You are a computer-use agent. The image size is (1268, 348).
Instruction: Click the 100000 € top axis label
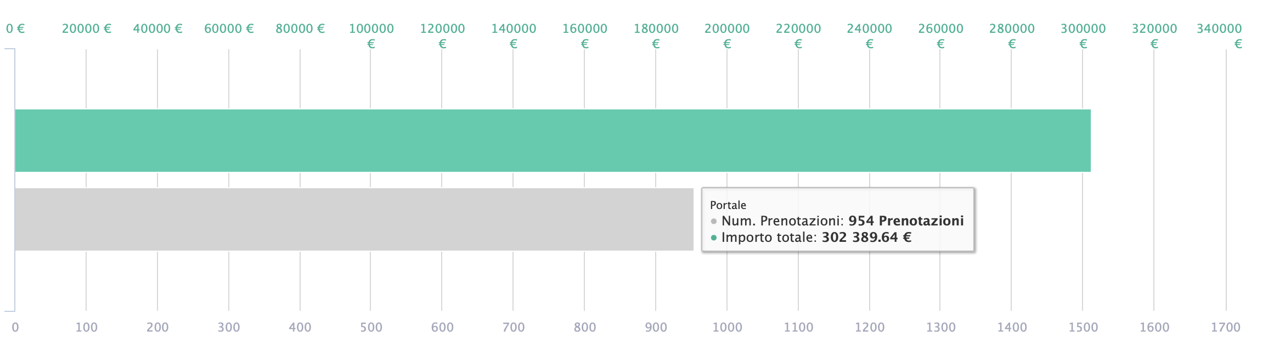tap(371, 36)
